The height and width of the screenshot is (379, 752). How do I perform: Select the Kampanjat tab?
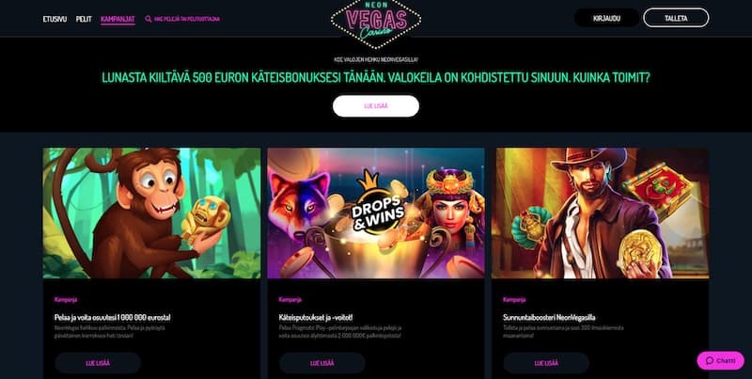tap(117, 19)
